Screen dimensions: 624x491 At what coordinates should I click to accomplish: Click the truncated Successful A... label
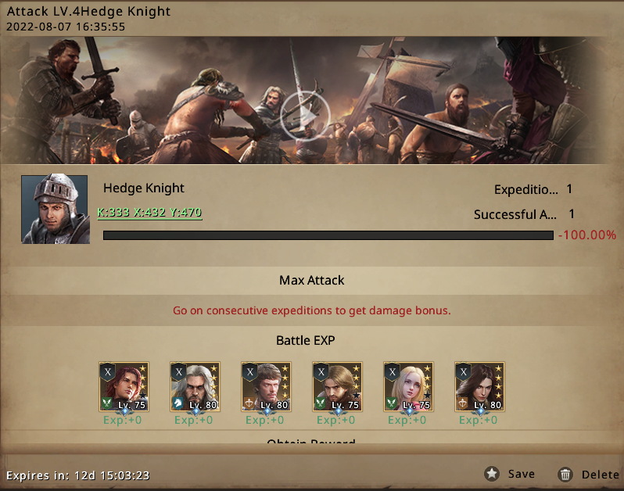pos(515,214)
